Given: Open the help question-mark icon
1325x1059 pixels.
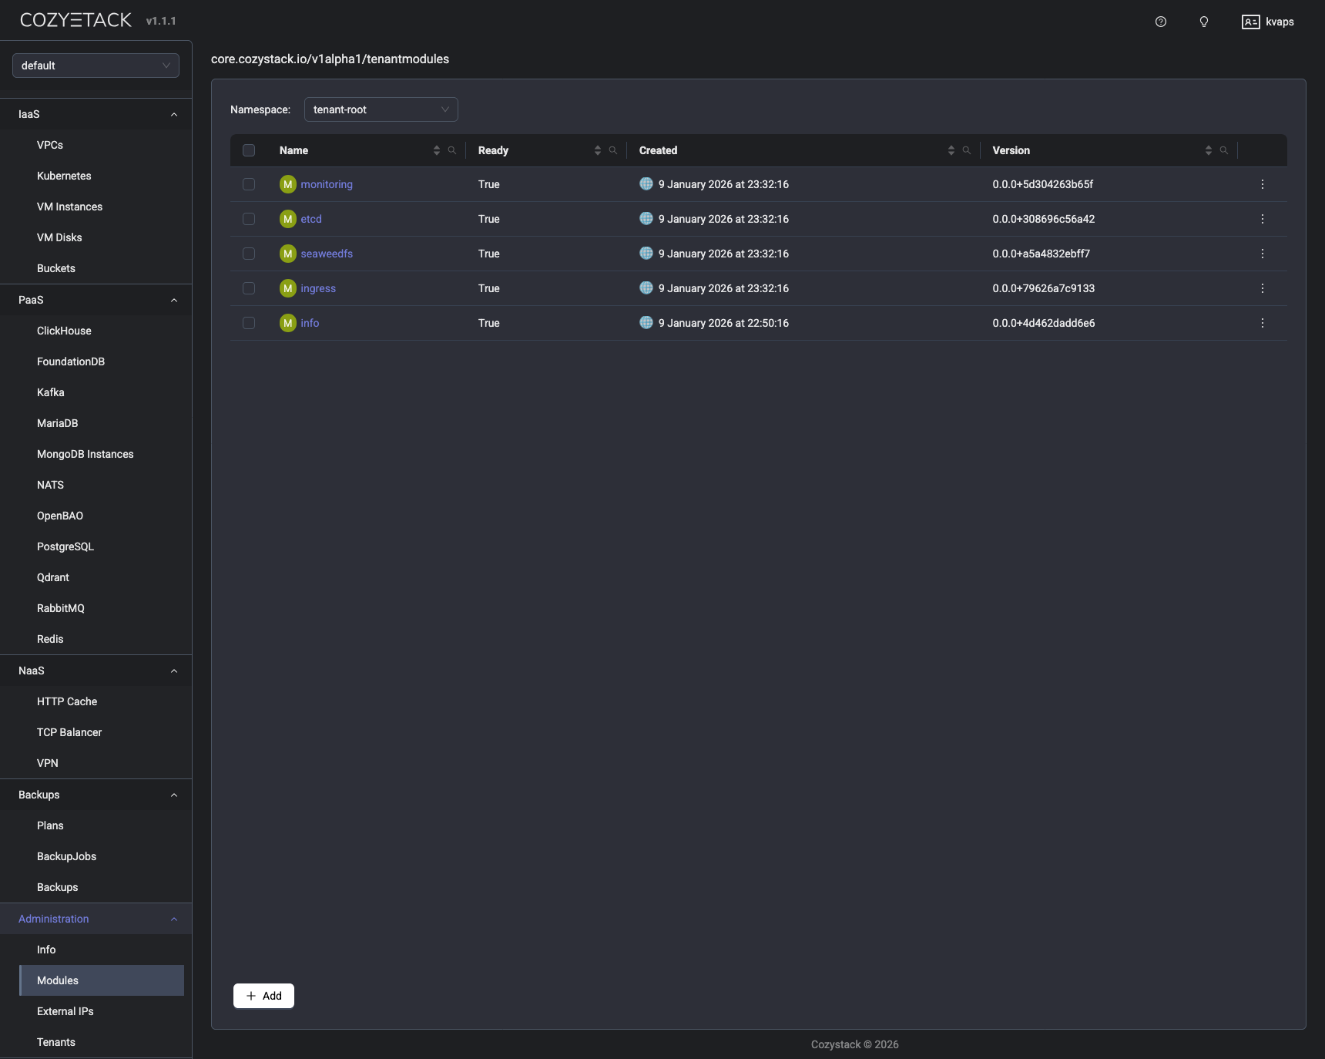Looking at the screenshot, I should pos(1161,22).
